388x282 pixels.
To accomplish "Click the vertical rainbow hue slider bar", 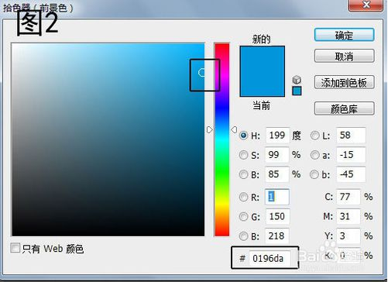I will click(222, 139).
